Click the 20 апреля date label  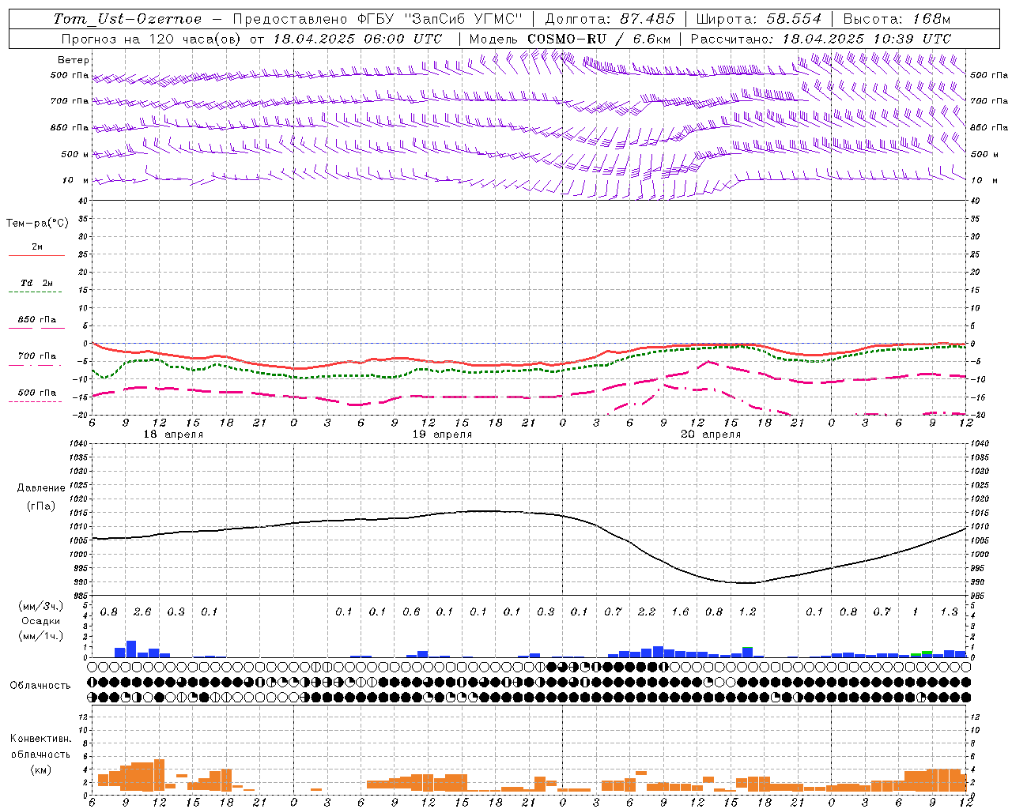[x=711, y=435]
